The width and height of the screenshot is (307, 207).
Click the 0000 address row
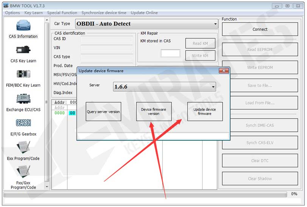tap(59, 113)
